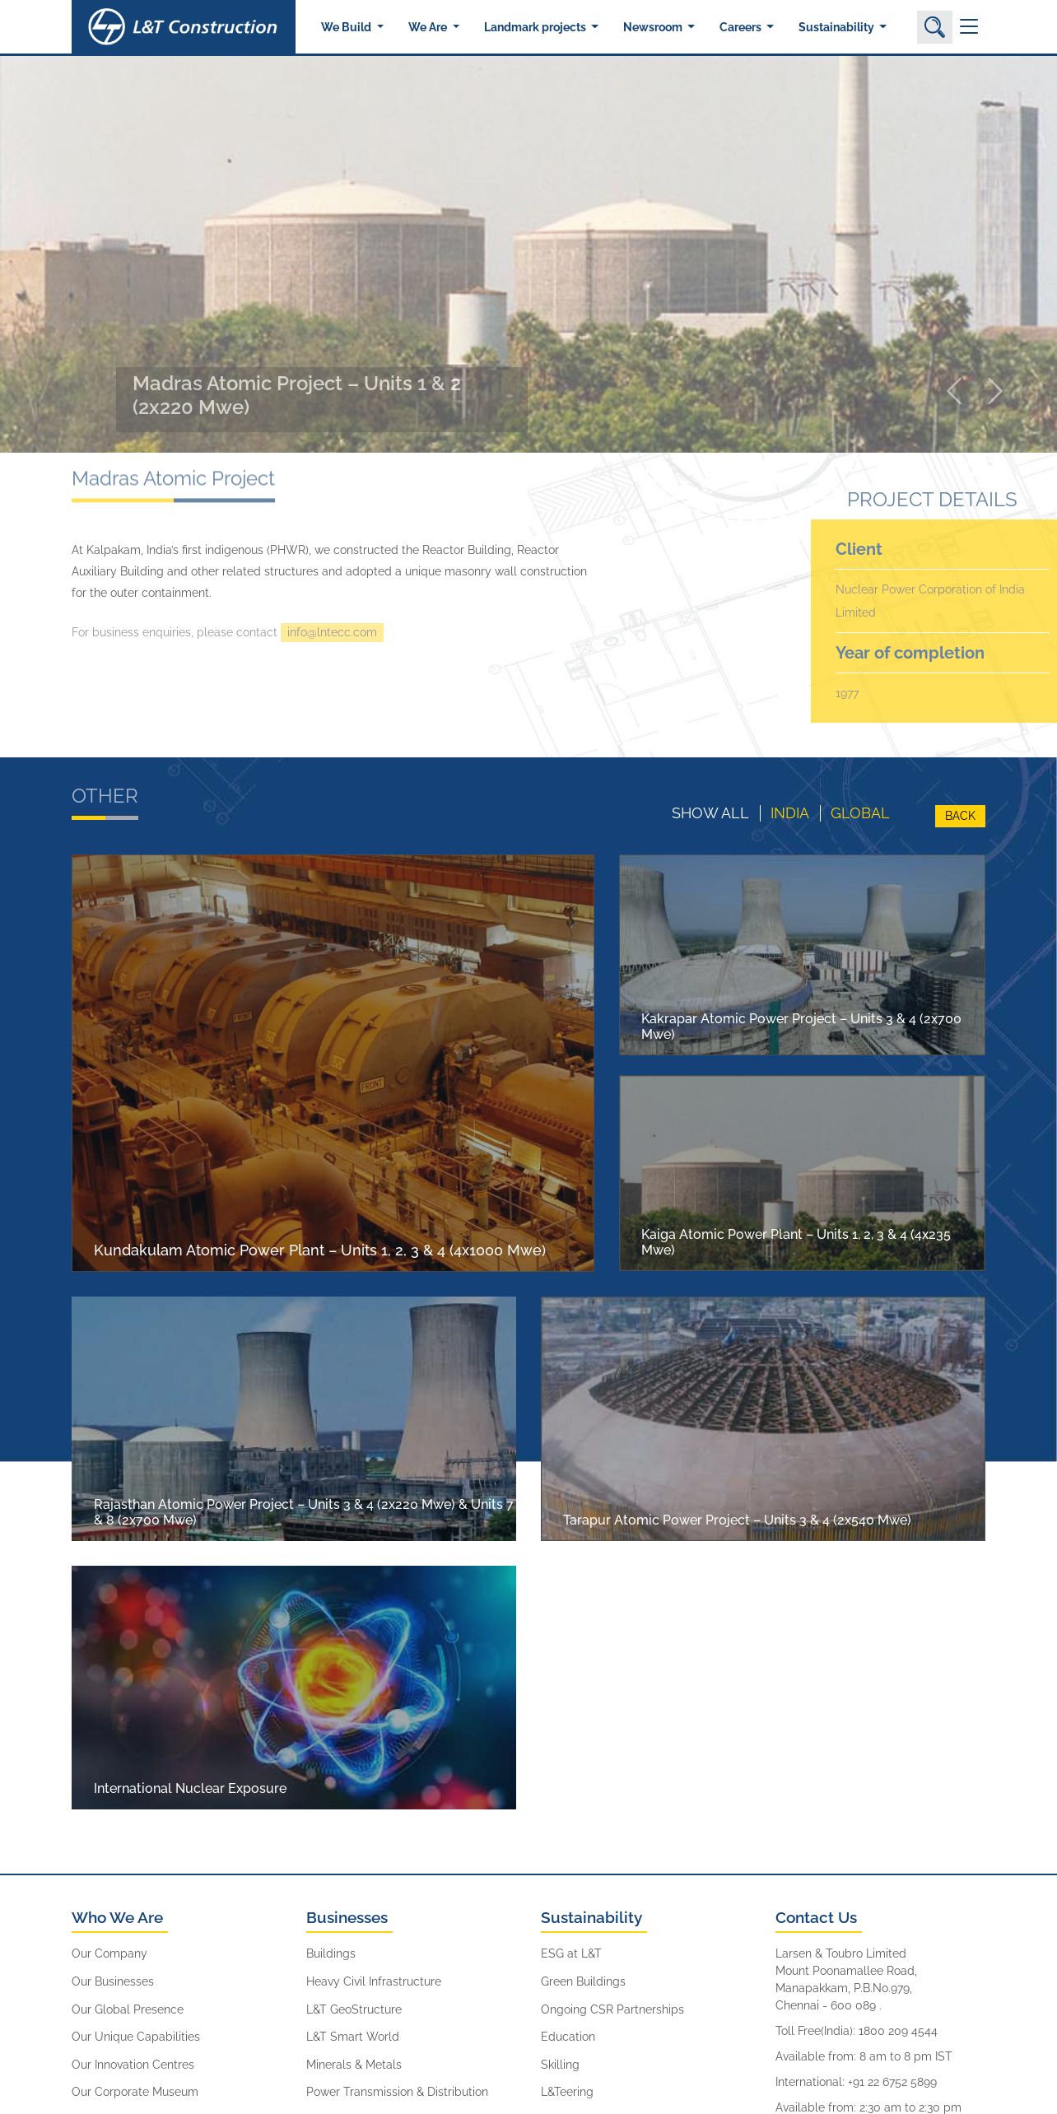Image resolution: width=1057 pixels, height=2114 pixels.
Task: Click Power Transmission & Distribution link
Action: click(397, 2092)
